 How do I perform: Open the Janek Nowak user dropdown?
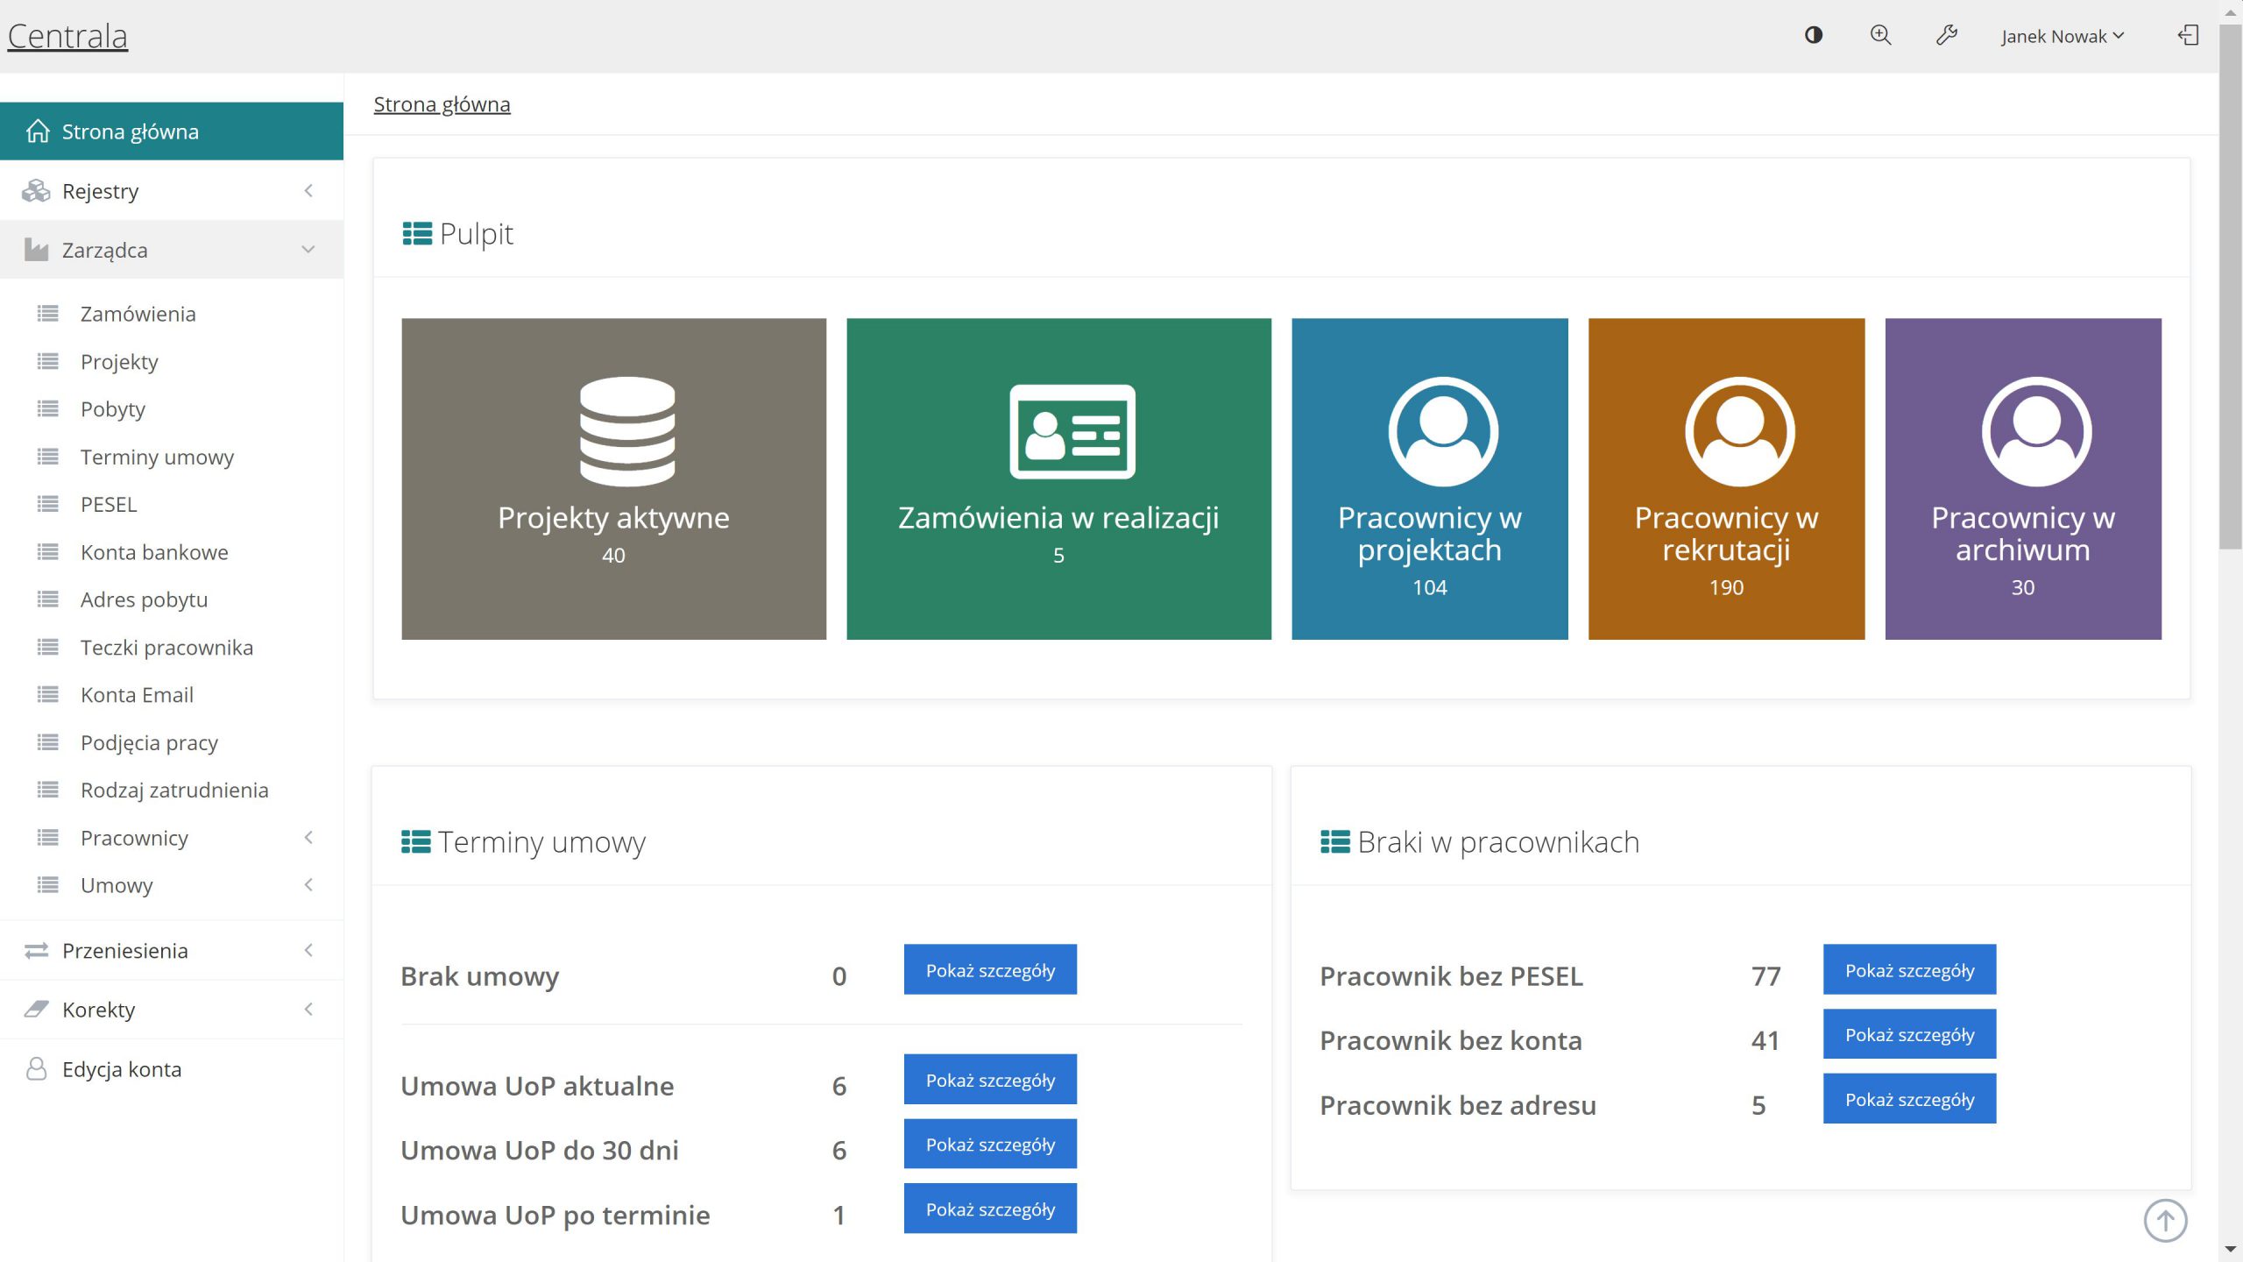pos(2062,36)
